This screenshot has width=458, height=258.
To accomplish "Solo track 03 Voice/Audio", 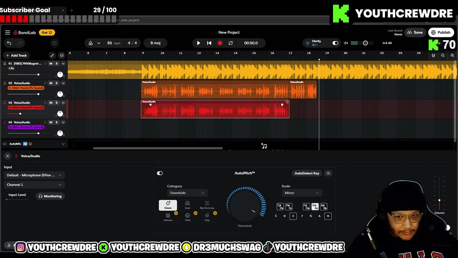I will click(x=57, y=103).
